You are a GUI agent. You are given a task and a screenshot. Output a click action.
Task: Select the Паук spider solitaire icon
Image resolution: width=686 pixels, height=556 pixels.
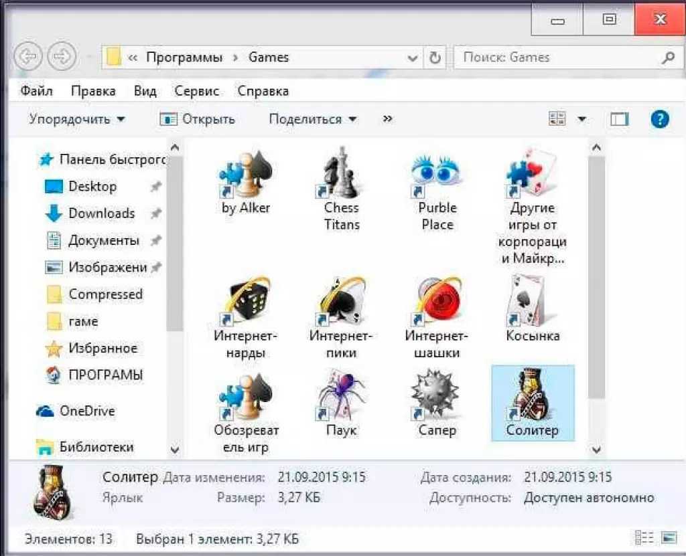pyautogui.click(x=341, y=395)
